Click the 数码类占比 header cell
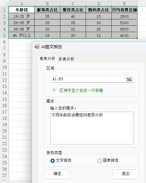The width and height of the screenshot is (146, 183). point(99,10)
